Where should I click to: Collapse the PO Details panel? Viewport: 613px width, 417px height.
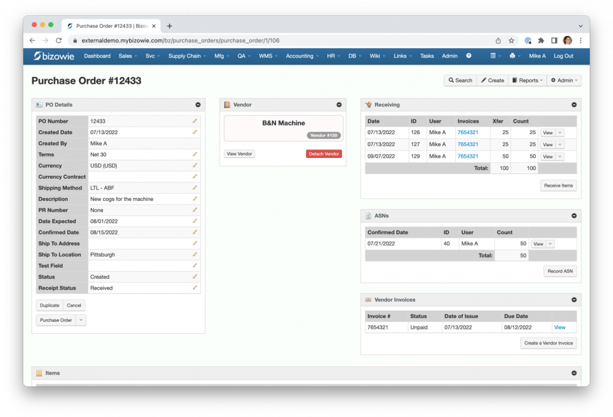198,105
